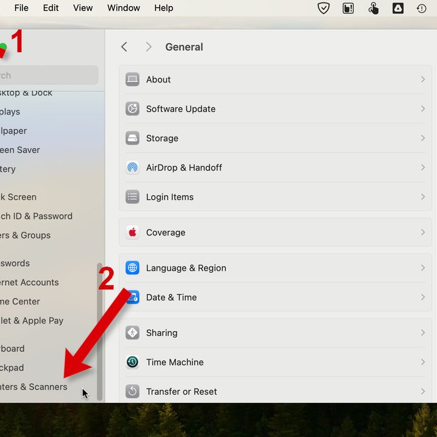Open the View menu

click(x=83, y=8)
